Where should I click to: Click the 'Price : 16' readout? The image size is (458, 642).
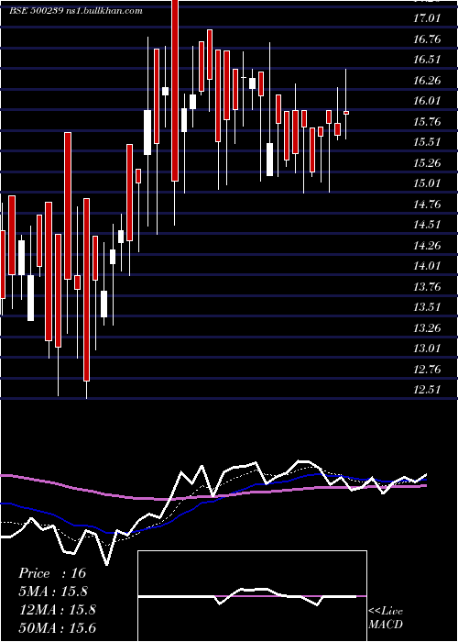[52, 573]
